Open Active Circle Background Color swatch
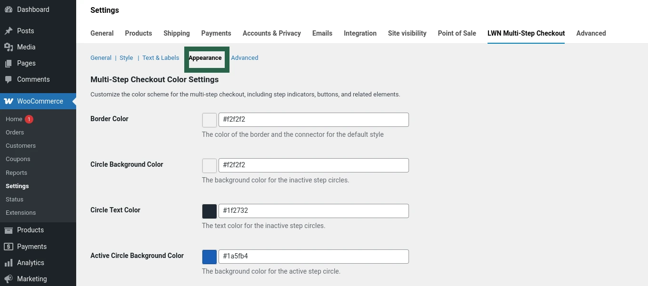Image resolution: width=648 pixels, height=286 pixels. tap(209, 257)
